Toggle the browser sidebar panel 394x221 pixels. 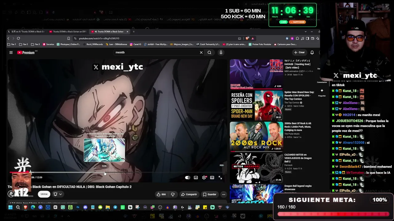point(308,38)
